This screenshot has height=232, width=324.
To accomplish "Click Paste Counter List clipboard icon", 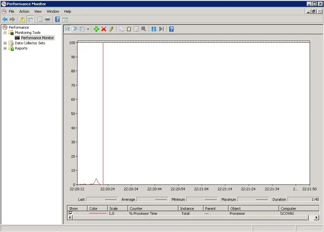I will (129, 29).
